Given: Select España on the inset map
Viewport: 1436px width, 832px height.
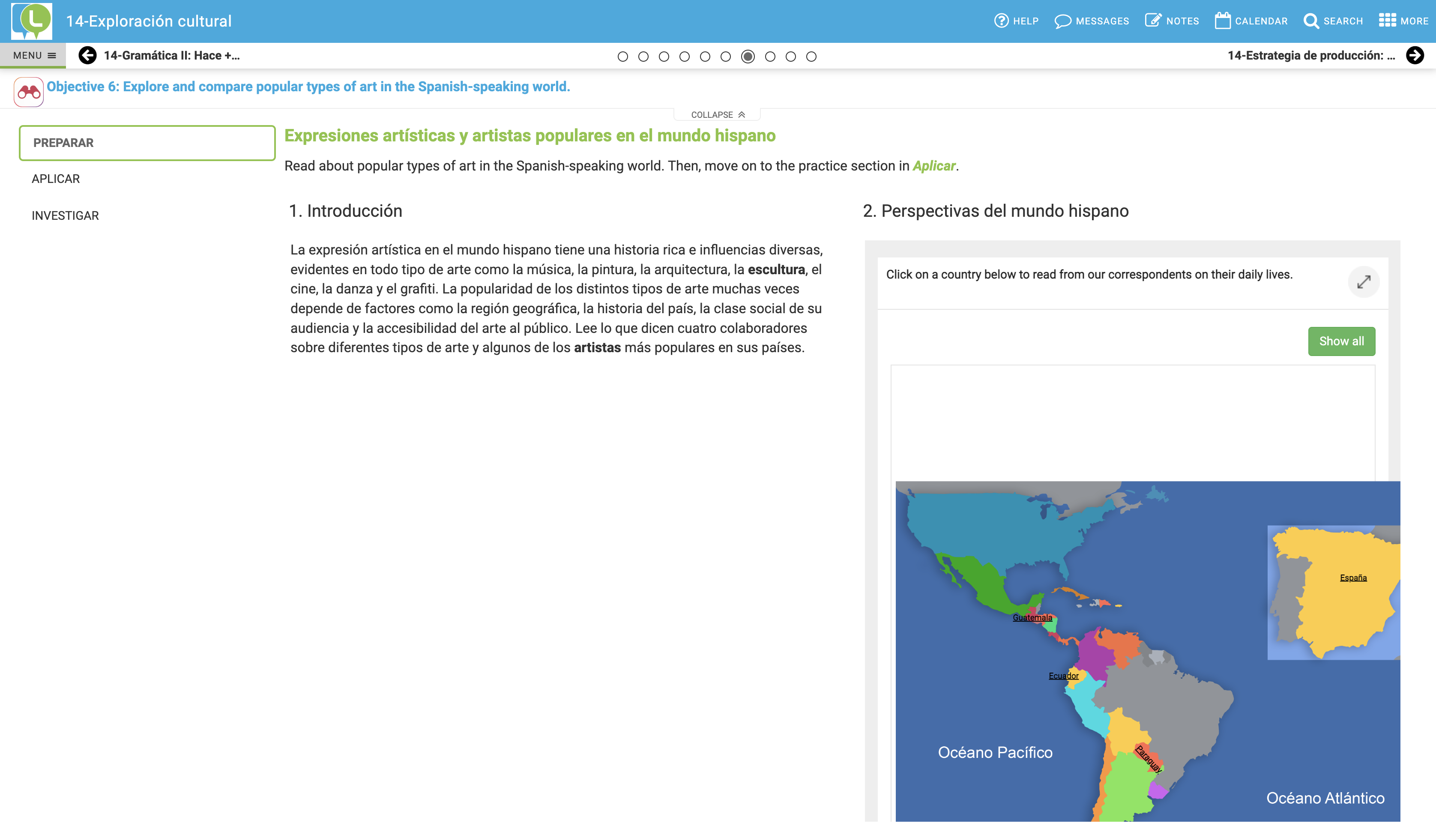Looking at the screenshot, I should pyautogui.click(x=1353, y=578).
